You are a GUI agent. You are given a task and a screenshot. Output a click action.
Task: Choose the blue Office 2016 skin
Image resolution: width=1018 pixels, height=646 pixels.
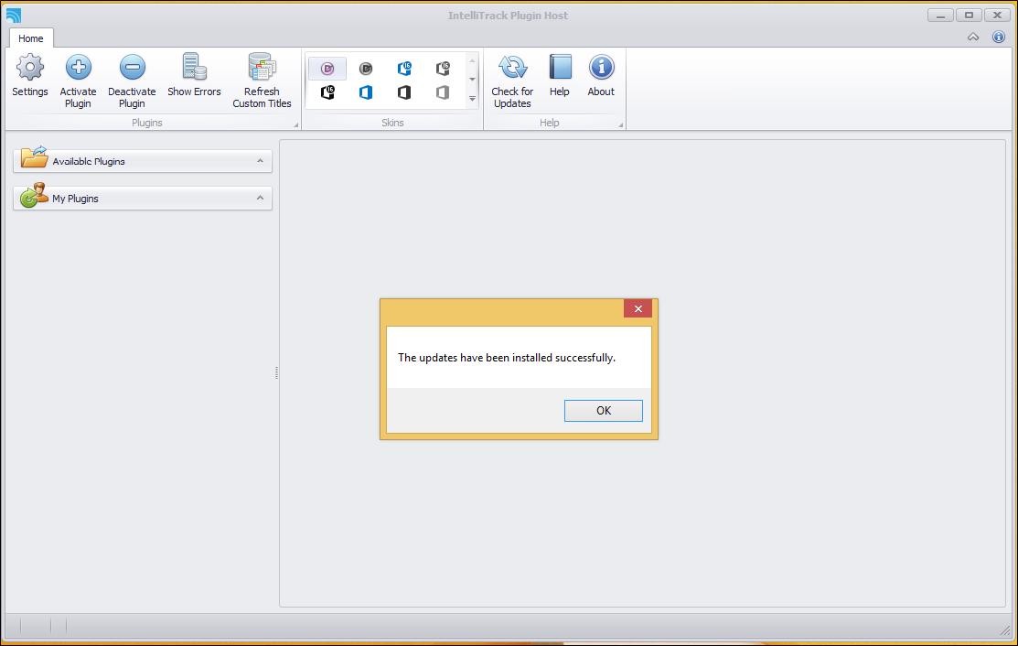coord(404,69)
